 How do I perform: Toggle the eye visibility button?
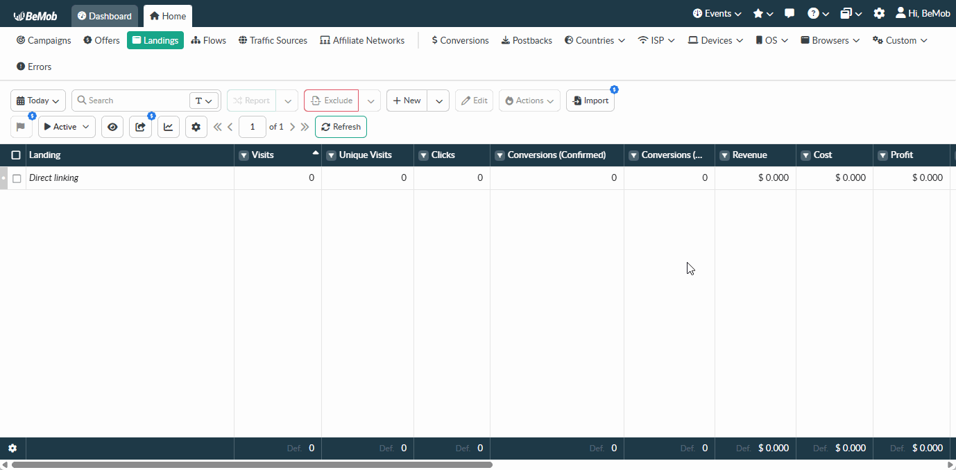[x=112, y=127]
